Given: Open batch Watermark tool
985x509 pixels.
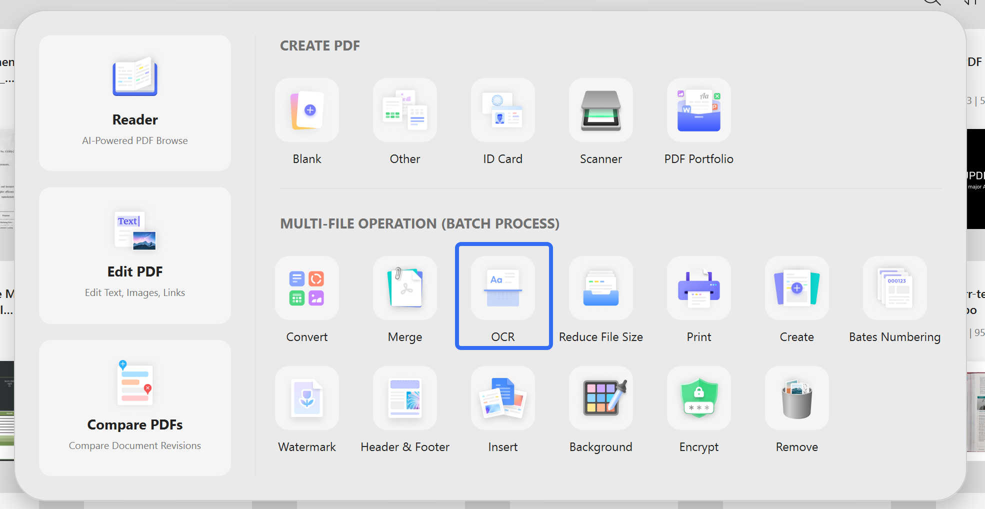Looking at the screenshot, I should (307, 398).
